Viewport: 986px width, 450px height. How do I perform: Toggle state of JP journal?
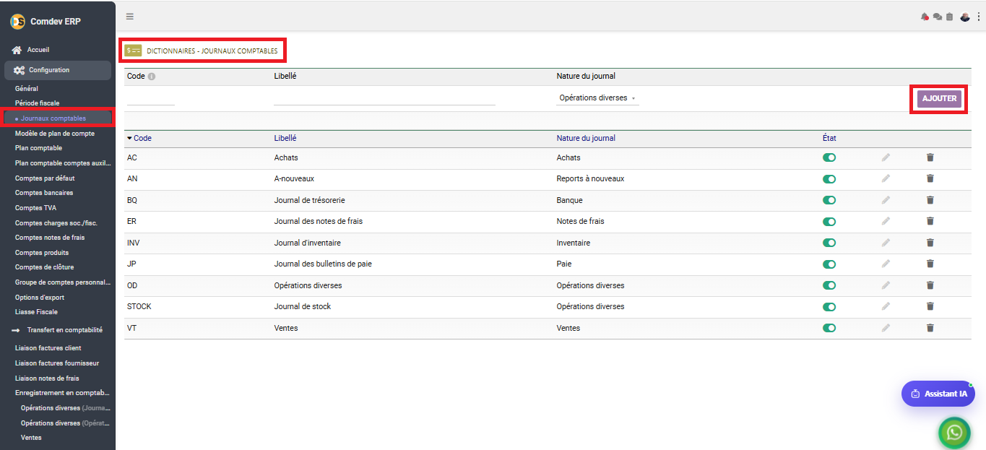829,264
